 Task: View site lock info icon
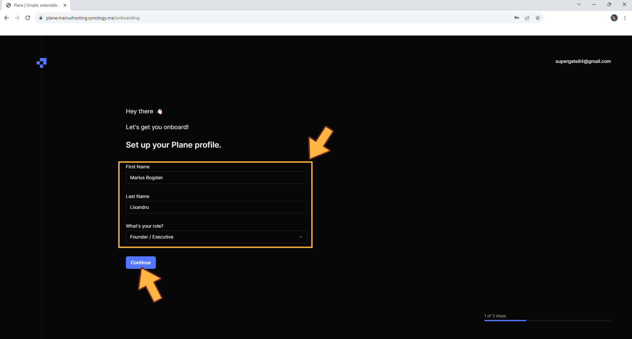point(41,18)
